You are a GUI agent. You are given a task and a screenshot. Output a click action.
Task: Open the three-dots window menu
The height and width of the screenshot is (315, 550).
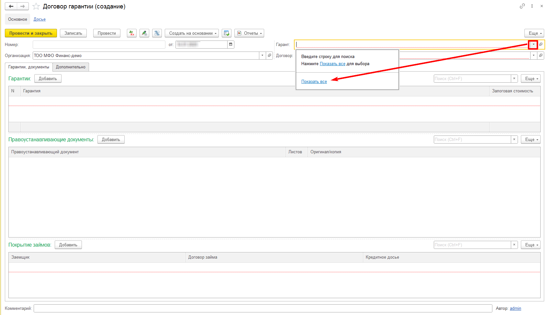[532, 6]
